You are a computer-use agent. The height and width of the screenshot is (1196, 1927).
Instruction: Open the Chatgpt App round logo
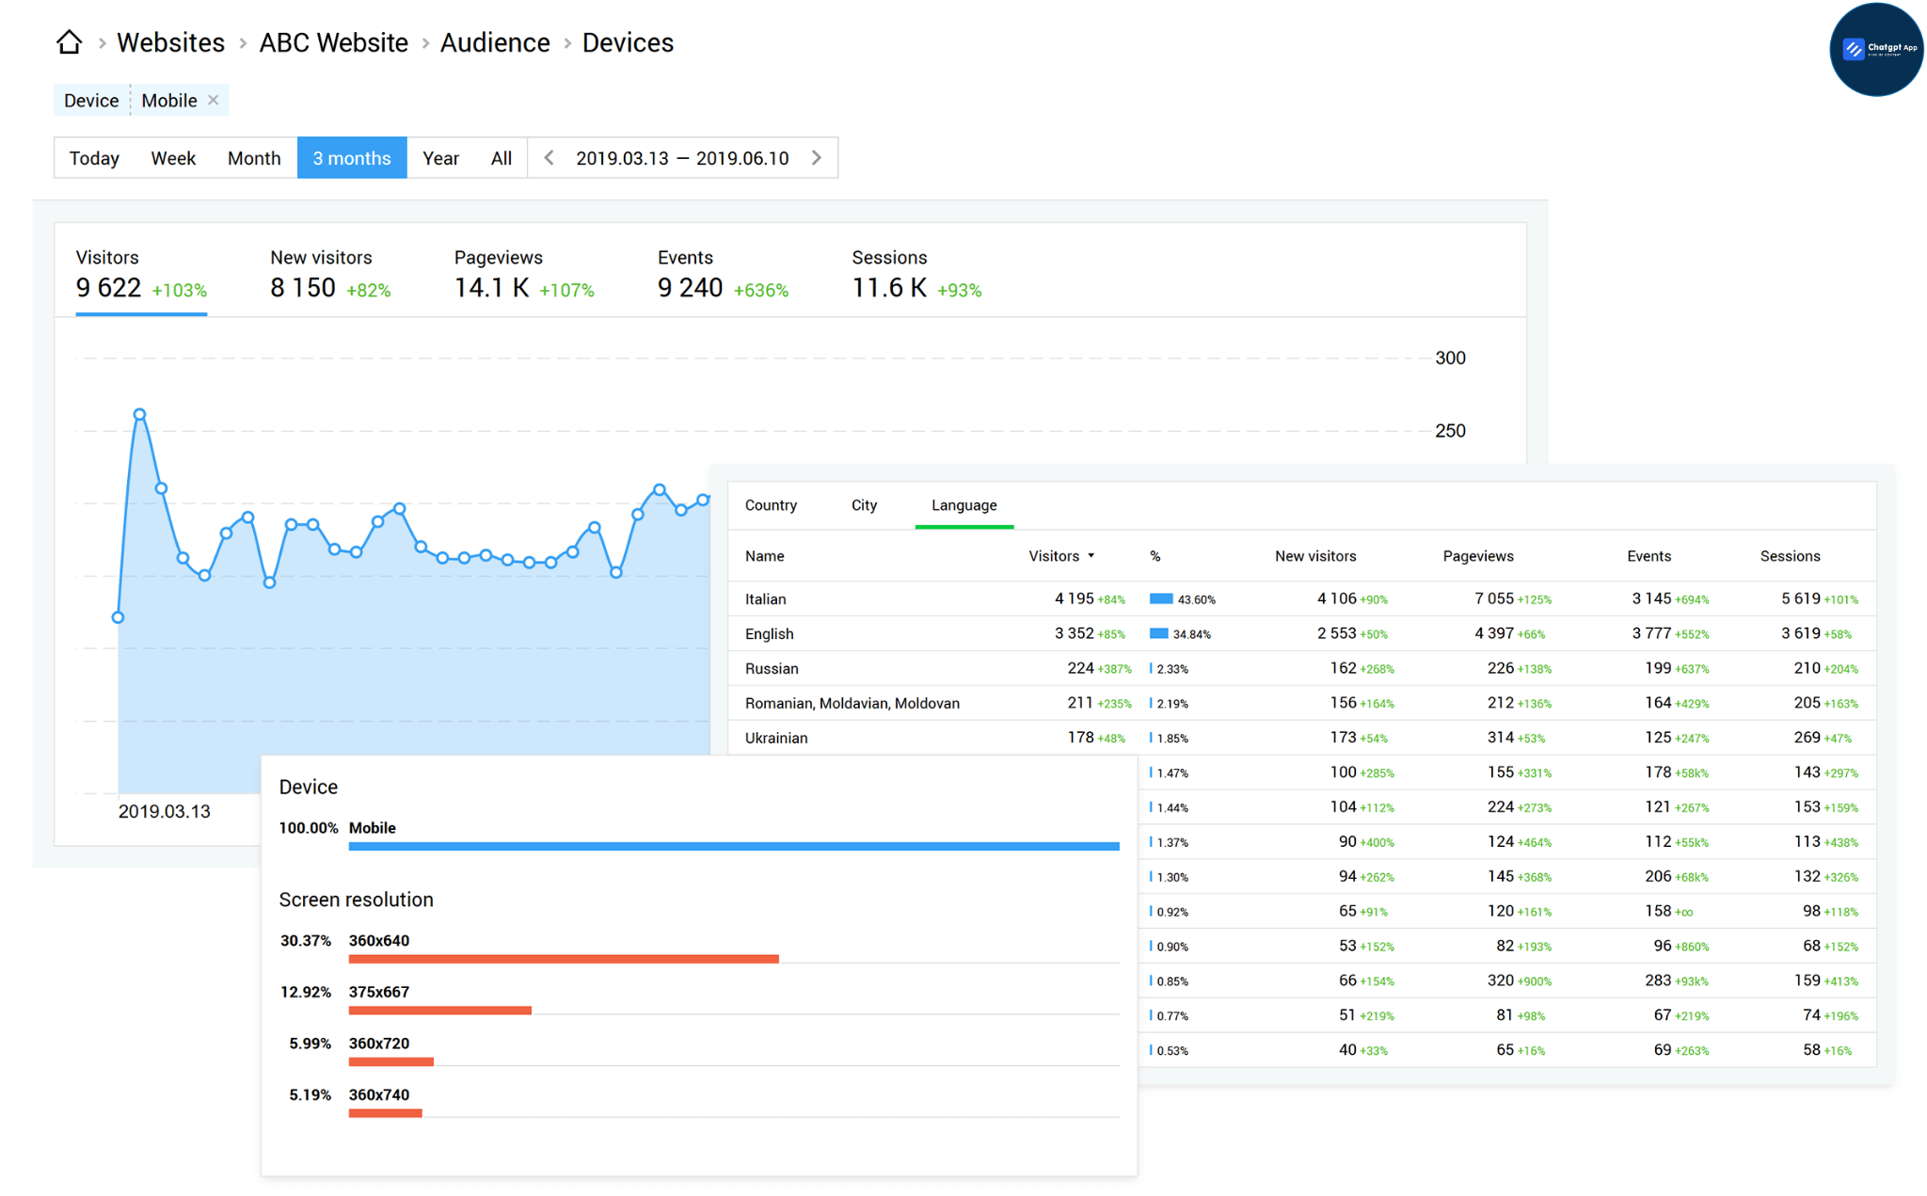click(x=1876, y=49)
